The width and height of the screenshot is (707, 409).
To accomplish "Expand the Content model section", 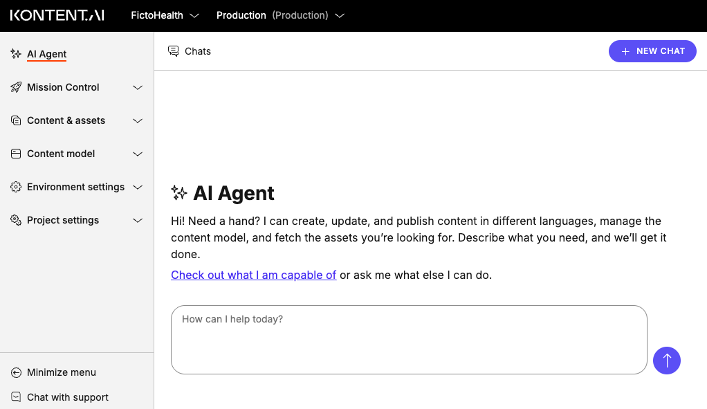I will (137, 154).
